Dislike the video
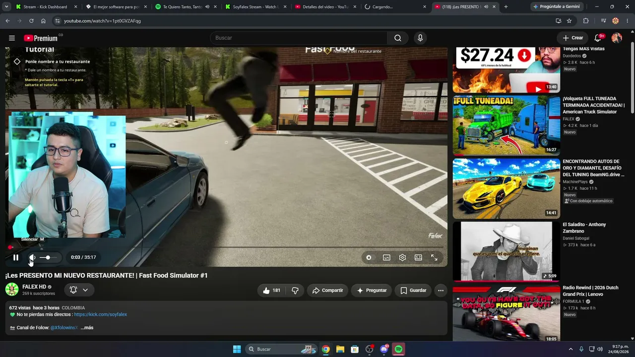The image size is (635, 357). click(295, 291)
